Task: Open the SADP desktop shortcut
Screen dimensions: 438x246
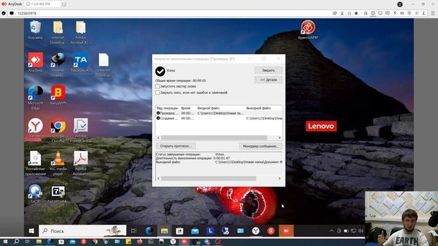Action: click(35, 193)
